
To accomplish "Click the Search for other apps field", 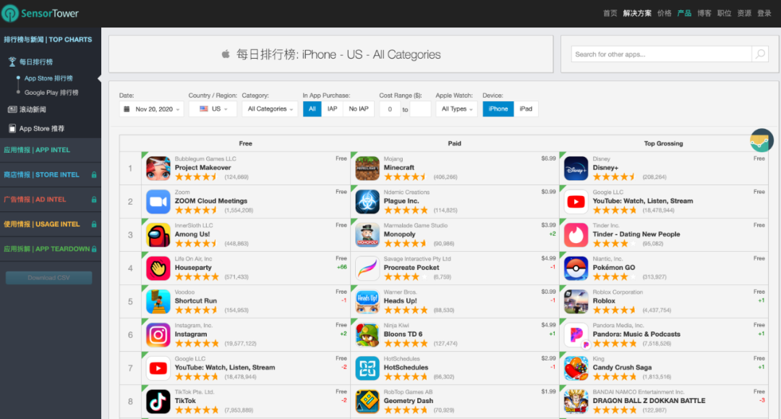I will (662, 54).
